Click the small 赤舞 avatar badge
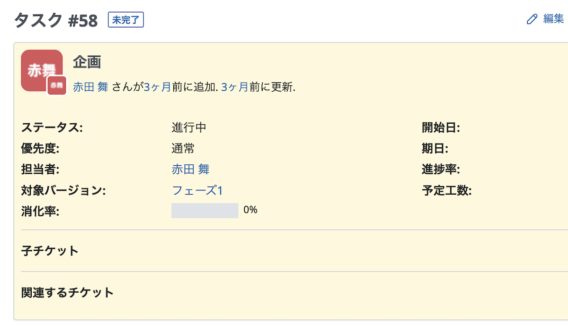568x332 pixels. (57, 85)
